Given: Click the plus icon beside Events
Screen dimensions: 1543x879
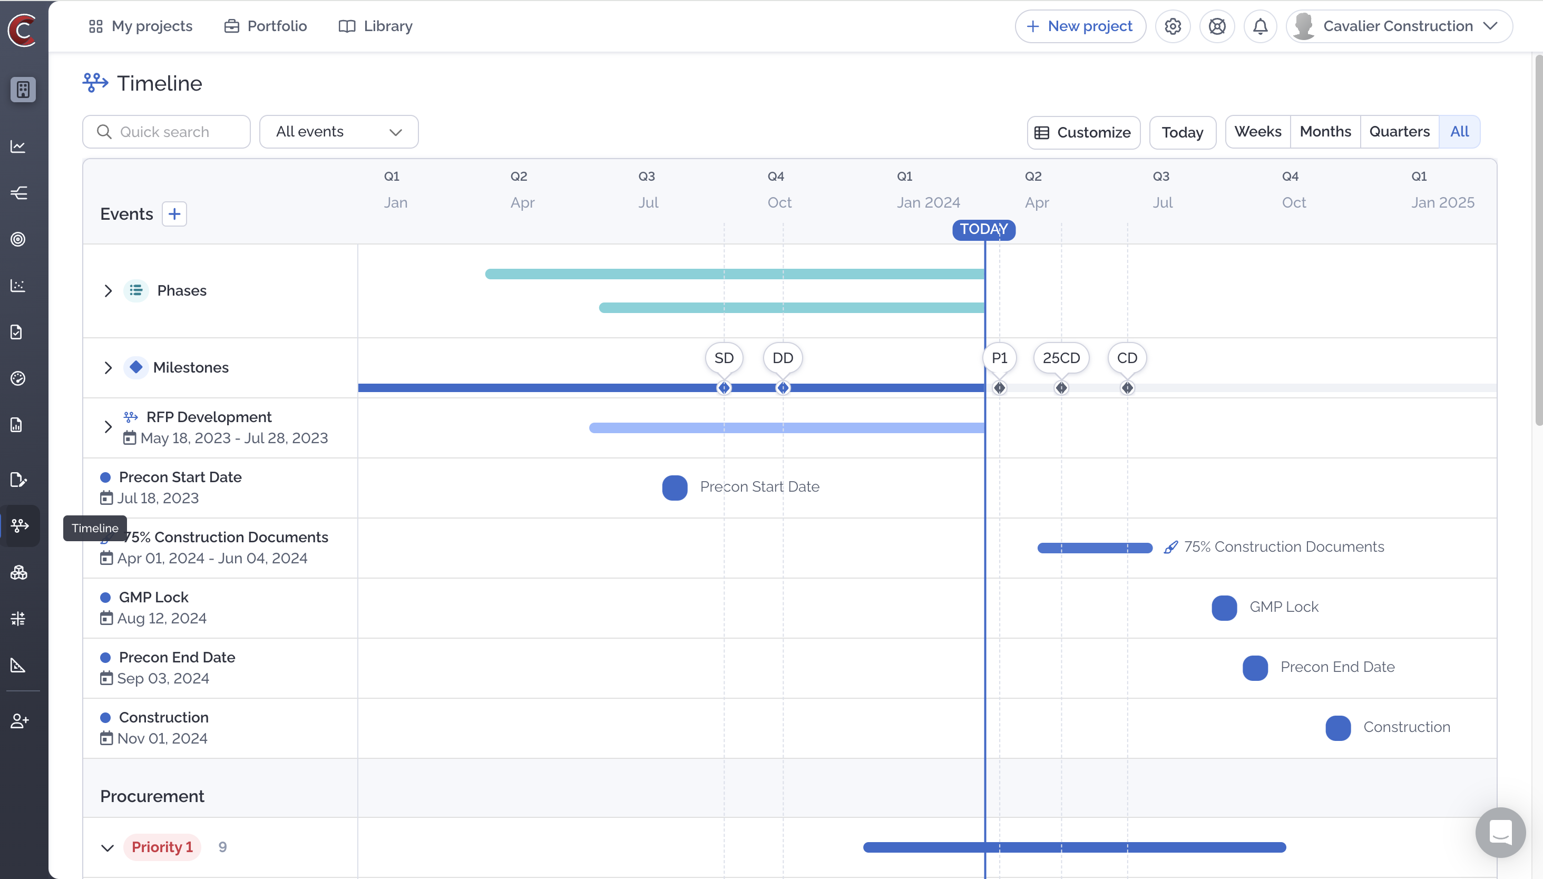Looking at the screenshot, I should tap(174, 214).
